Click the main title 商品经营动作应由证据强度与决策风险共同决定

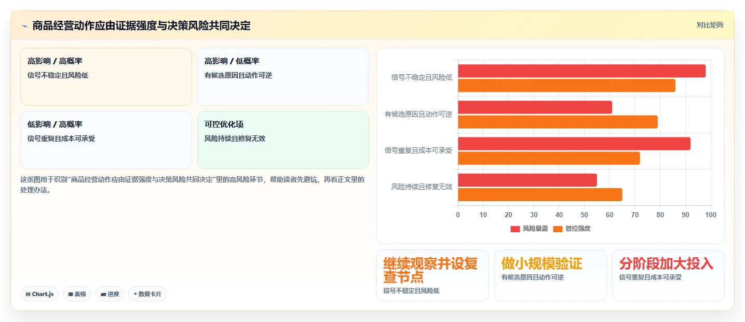coord(141,25)
